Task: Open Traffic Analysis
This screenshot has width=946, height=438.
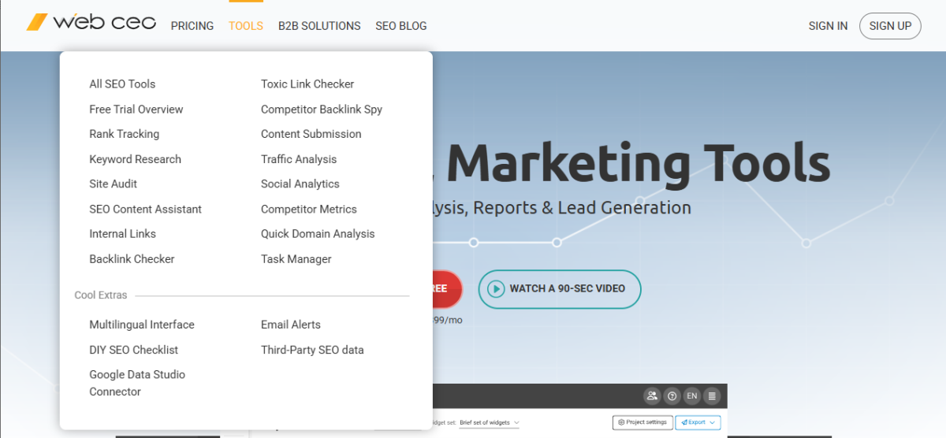Action: (x=299, y=159)
